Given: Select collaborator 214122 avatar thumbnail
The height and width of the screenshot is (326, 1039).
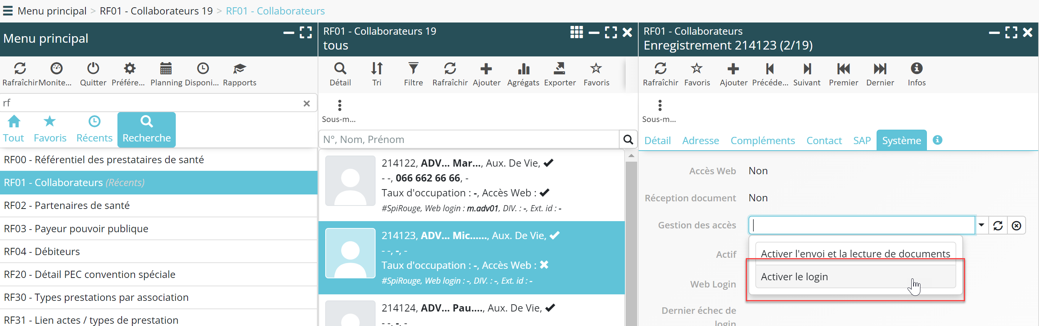Looking at the screenshot, I should (x=350, y=181).
